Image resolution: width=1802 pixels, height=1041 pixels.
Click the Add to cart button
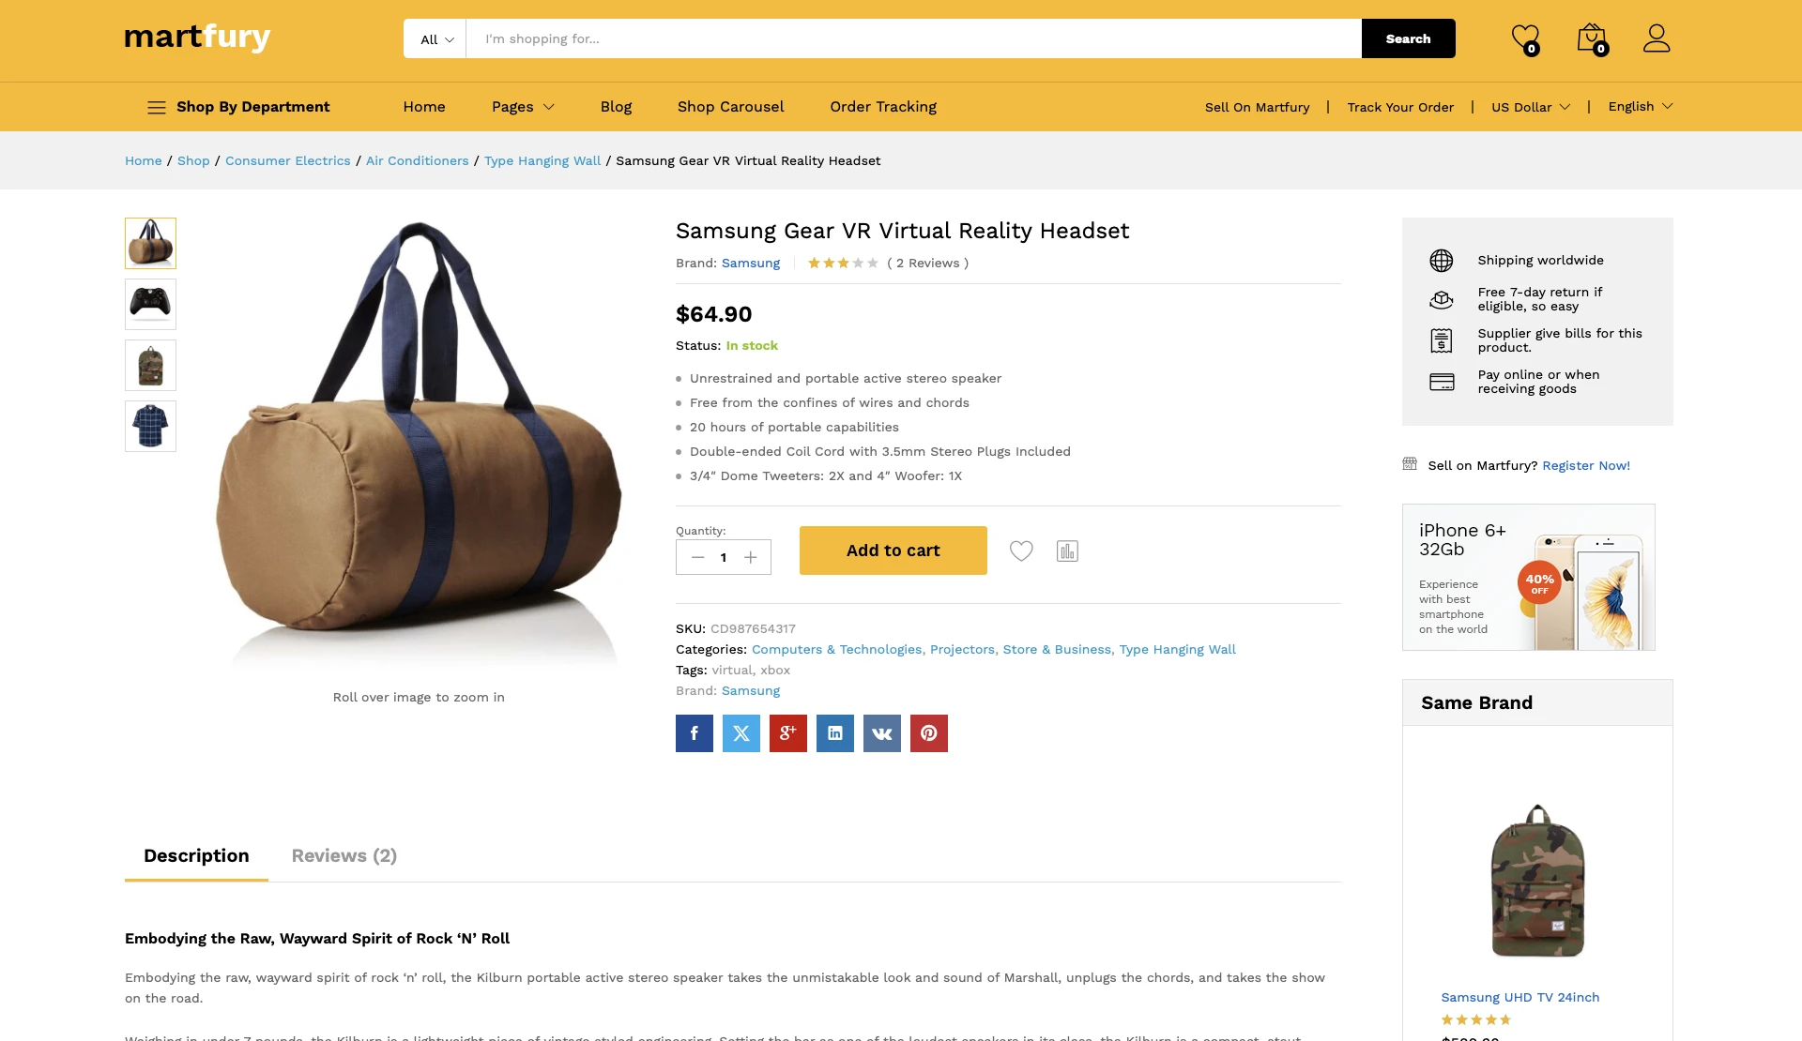pos(893,551)
